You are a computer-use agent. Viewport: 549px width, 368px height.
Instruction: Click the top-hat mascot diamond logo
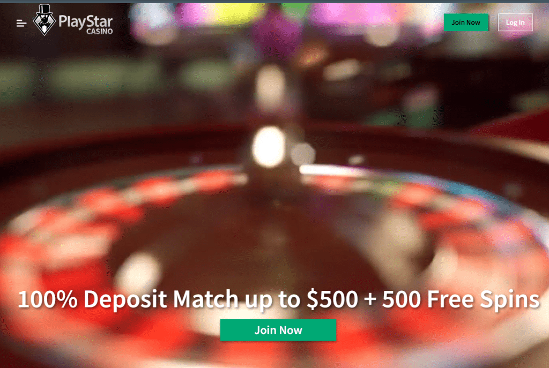pyautogui.click(x=44, y=20)
